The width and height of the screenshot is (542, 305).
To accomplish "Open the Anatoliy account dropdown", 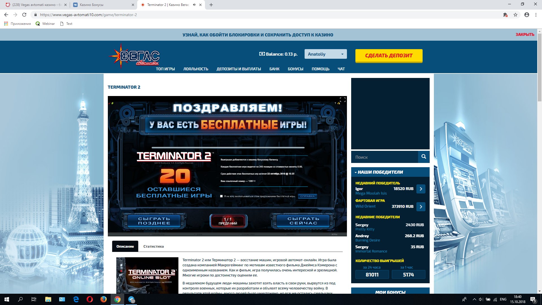I will (325, 54).
